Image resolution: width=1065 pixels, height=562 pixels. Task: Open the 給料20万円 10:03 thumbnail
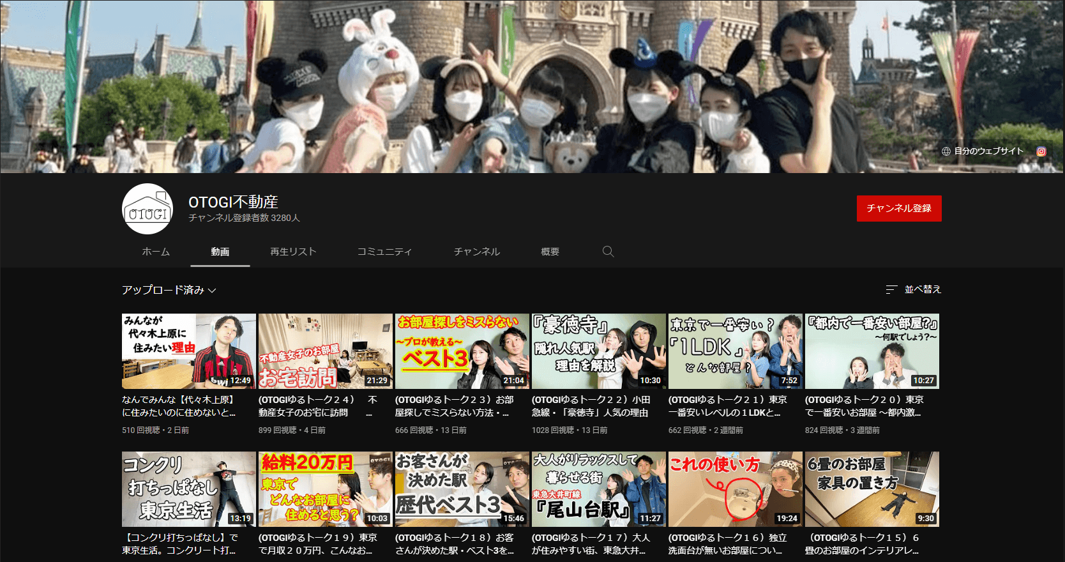[326, 489]
